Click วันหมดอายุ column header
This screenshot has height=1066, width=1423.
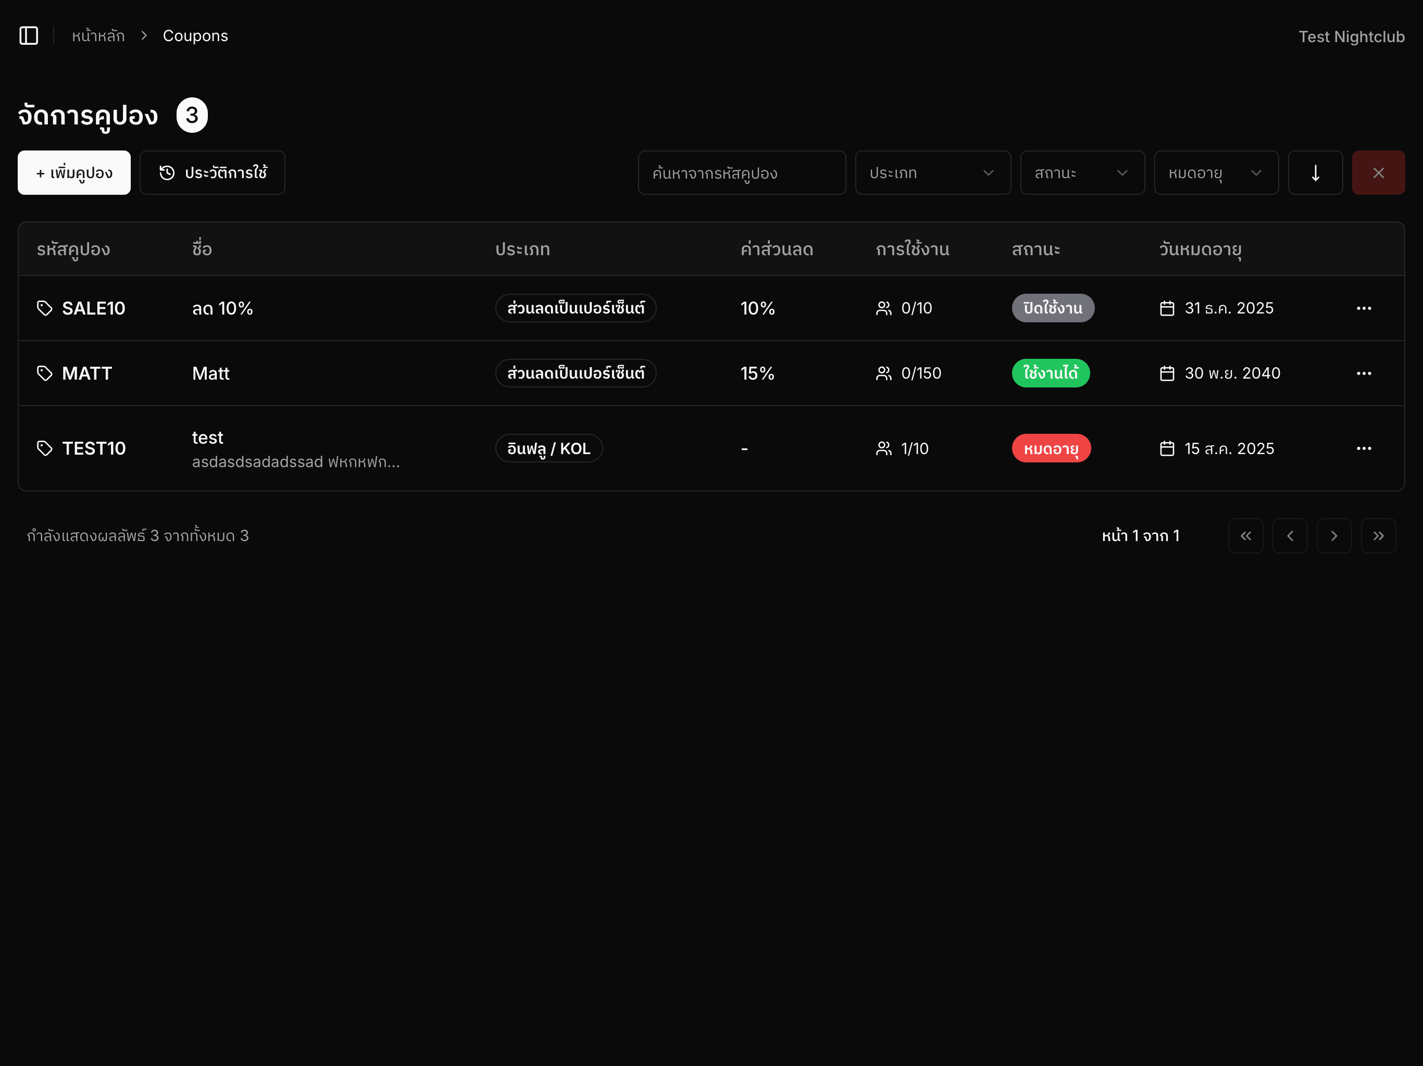point(1201,249)
